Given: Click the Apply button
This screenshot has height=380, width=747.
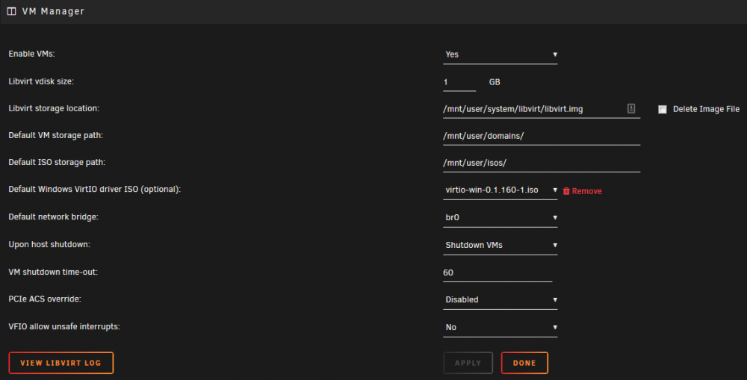Looking at the screenshot, I should 468,363.
